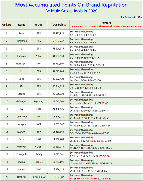143x181 pixels.
Task: Click the name cell 'Changmin'
Action: (x=22, y=154)
